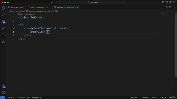177x99 pixels.
Task: Go forward with the navigation arrow
Action: pyautogui.click(x=56, y=2)
